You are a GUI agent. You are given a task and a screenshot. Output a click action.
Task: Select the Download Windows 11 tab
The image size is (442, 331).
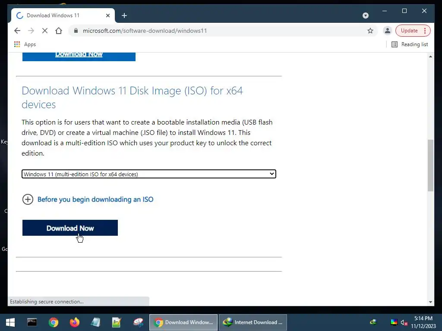tap(63, 16)
